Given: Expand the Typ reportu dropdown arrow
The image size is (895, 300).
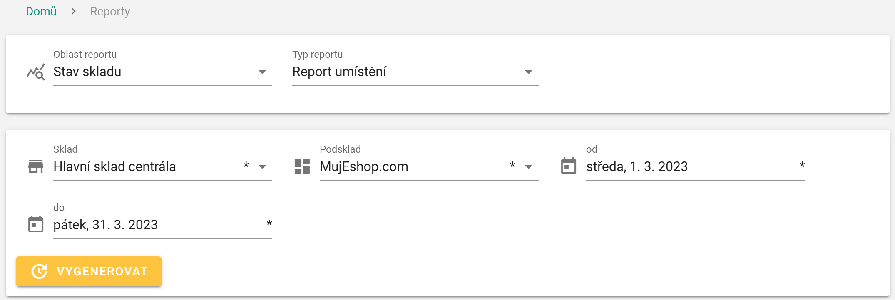Looking at the screenshot, I should [529, 72].
